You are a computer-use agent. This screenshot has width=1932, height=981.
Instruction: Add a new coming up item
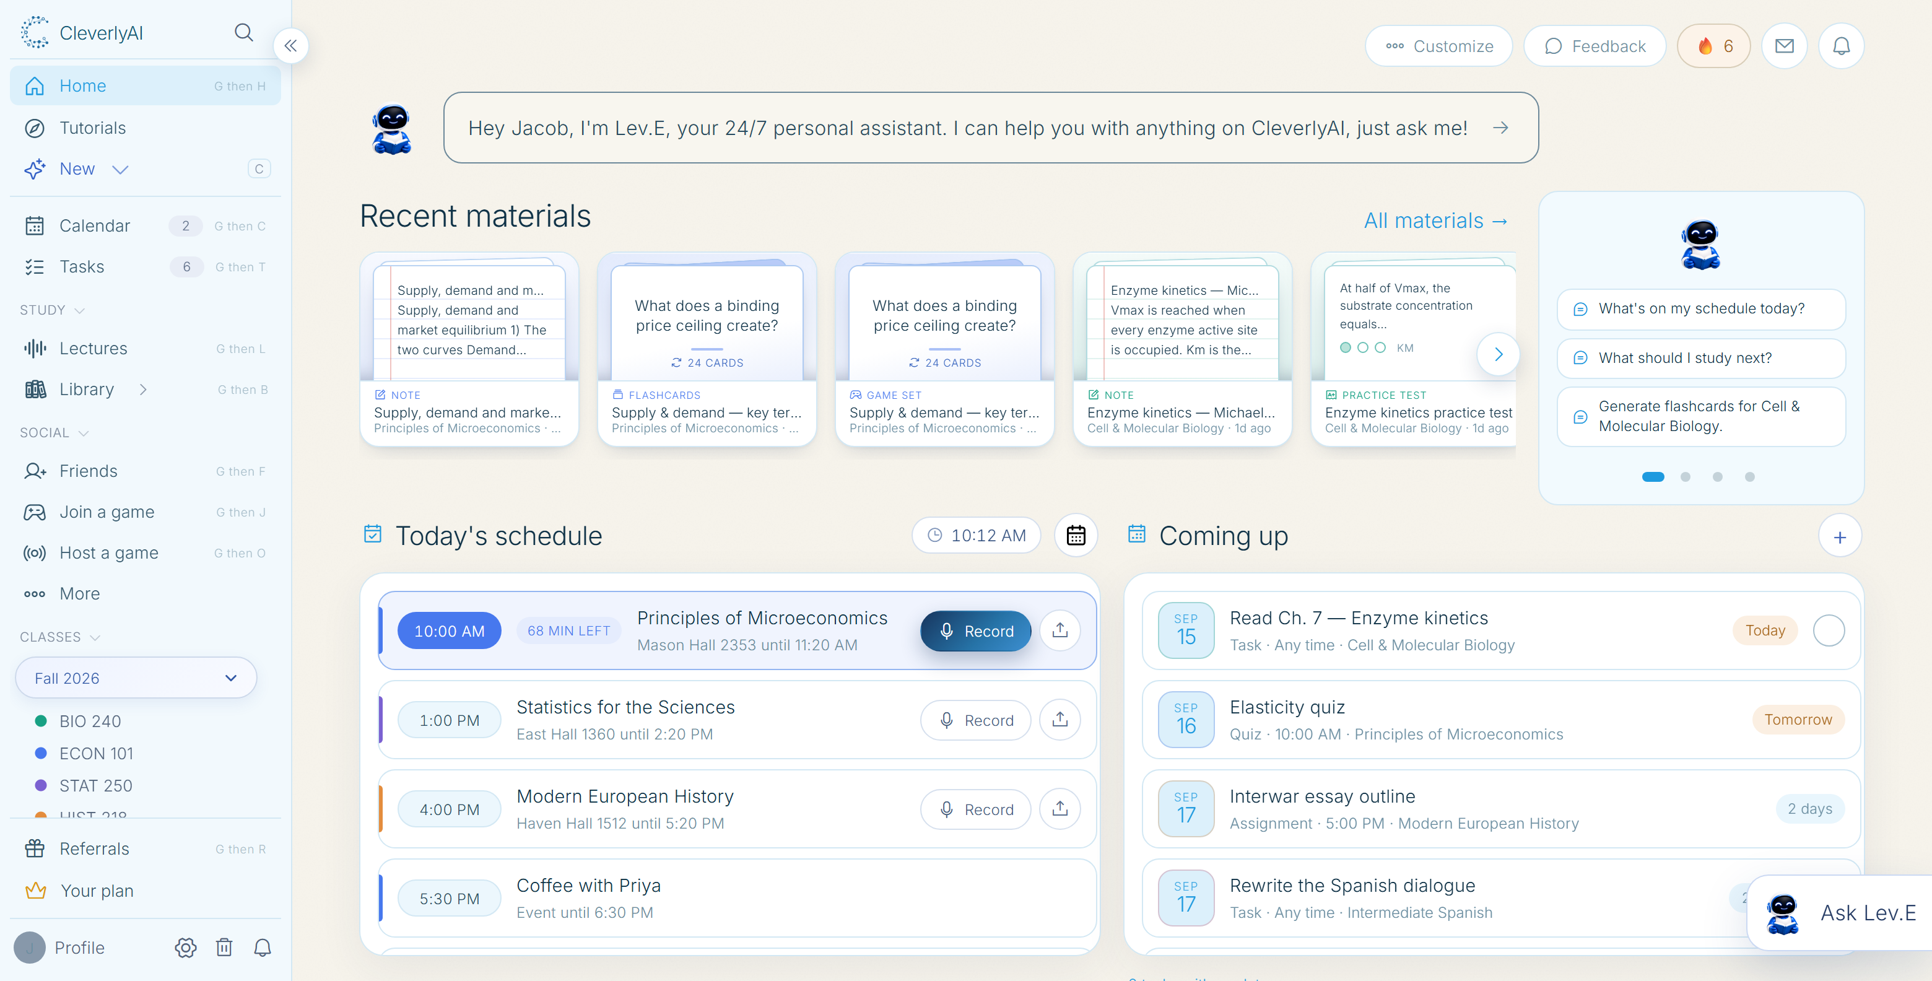tap(1839, 536)
